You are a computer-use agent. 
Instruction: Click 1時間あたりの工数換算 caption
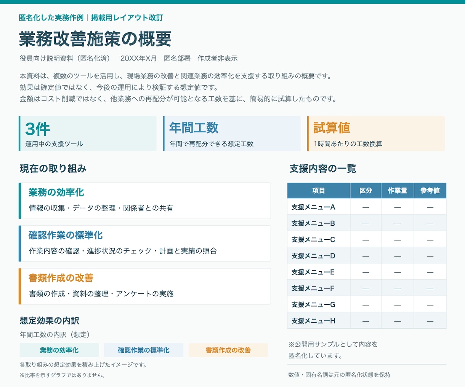coord(348,144)
